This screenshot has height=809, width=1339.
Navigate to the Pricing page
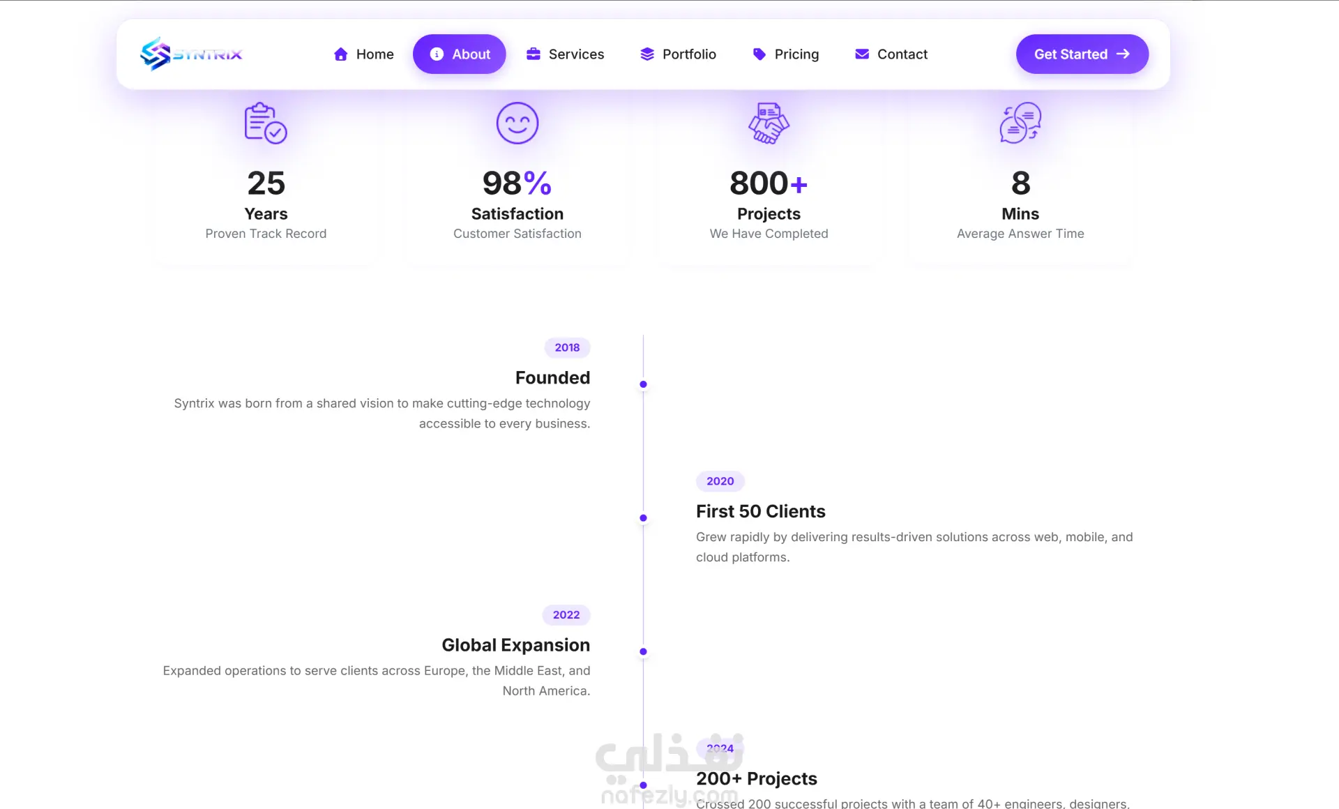(x=796, y=54)
